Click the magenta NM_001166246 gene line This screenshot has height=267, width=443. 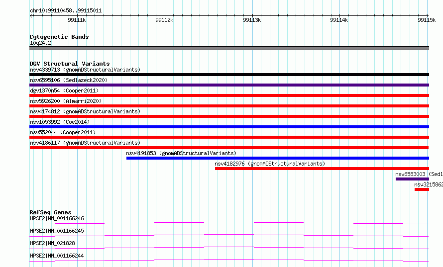229,223
